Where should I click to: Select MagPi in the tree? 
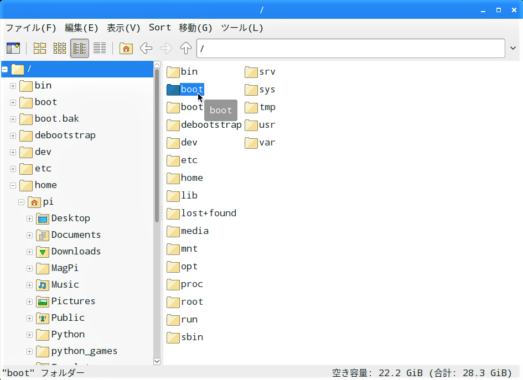click(x=65, y=268)
